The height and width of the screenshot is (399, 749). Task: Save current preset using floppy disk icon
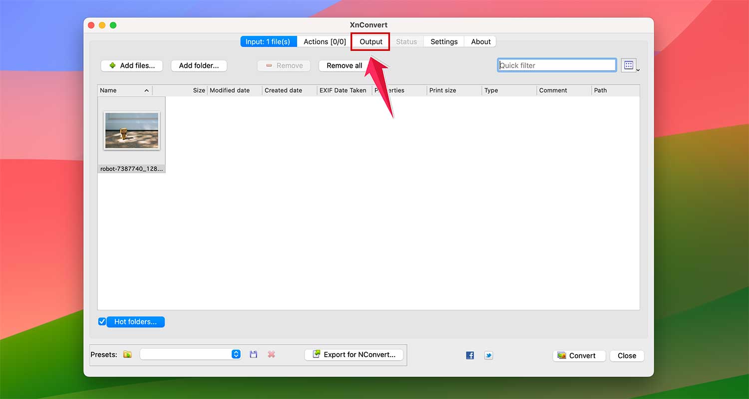253,354
